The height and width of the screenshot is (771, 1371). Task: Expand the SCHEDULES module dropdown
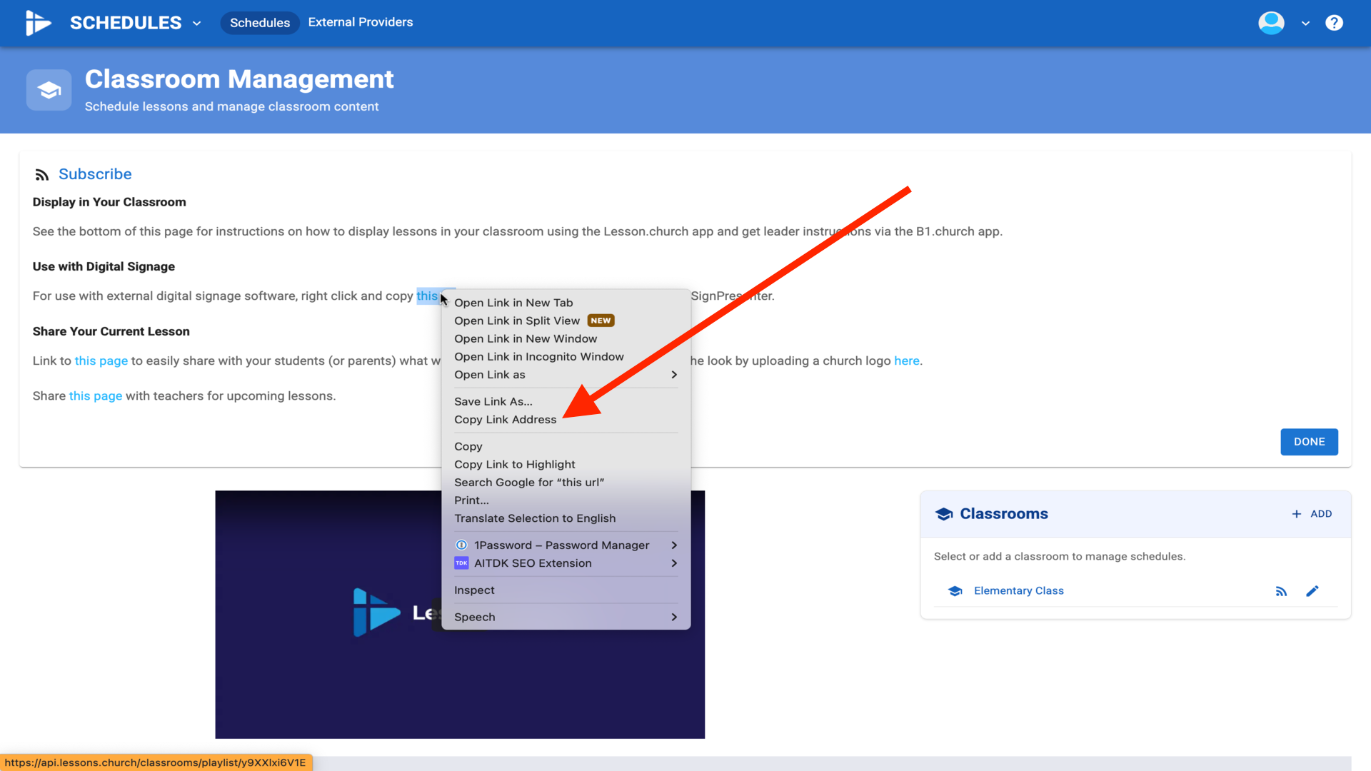(x=197, y=24)
